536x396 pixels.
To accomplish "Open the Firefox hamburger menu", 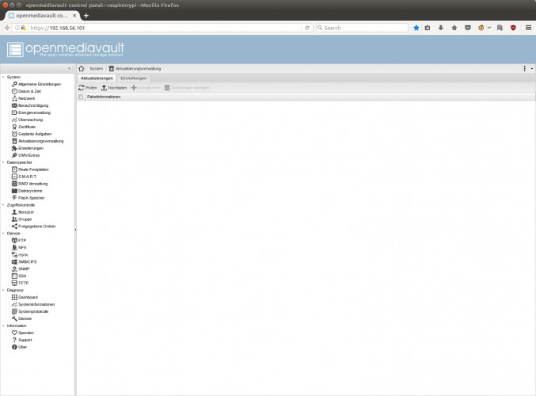I will point(528,28).
